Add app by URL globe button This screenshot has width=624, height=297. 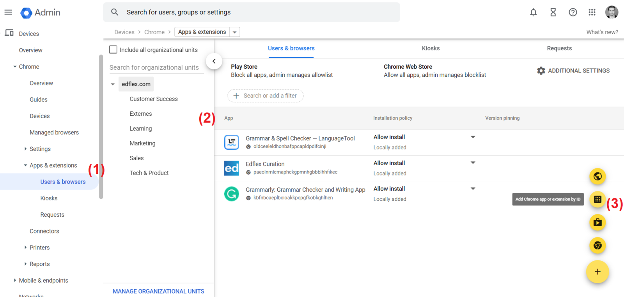click(597, 177)
